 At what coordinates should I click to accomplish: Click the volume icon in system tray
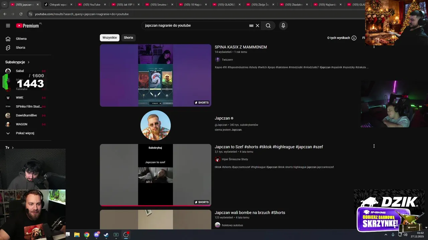pyautogui.click(x=406, y=235)
